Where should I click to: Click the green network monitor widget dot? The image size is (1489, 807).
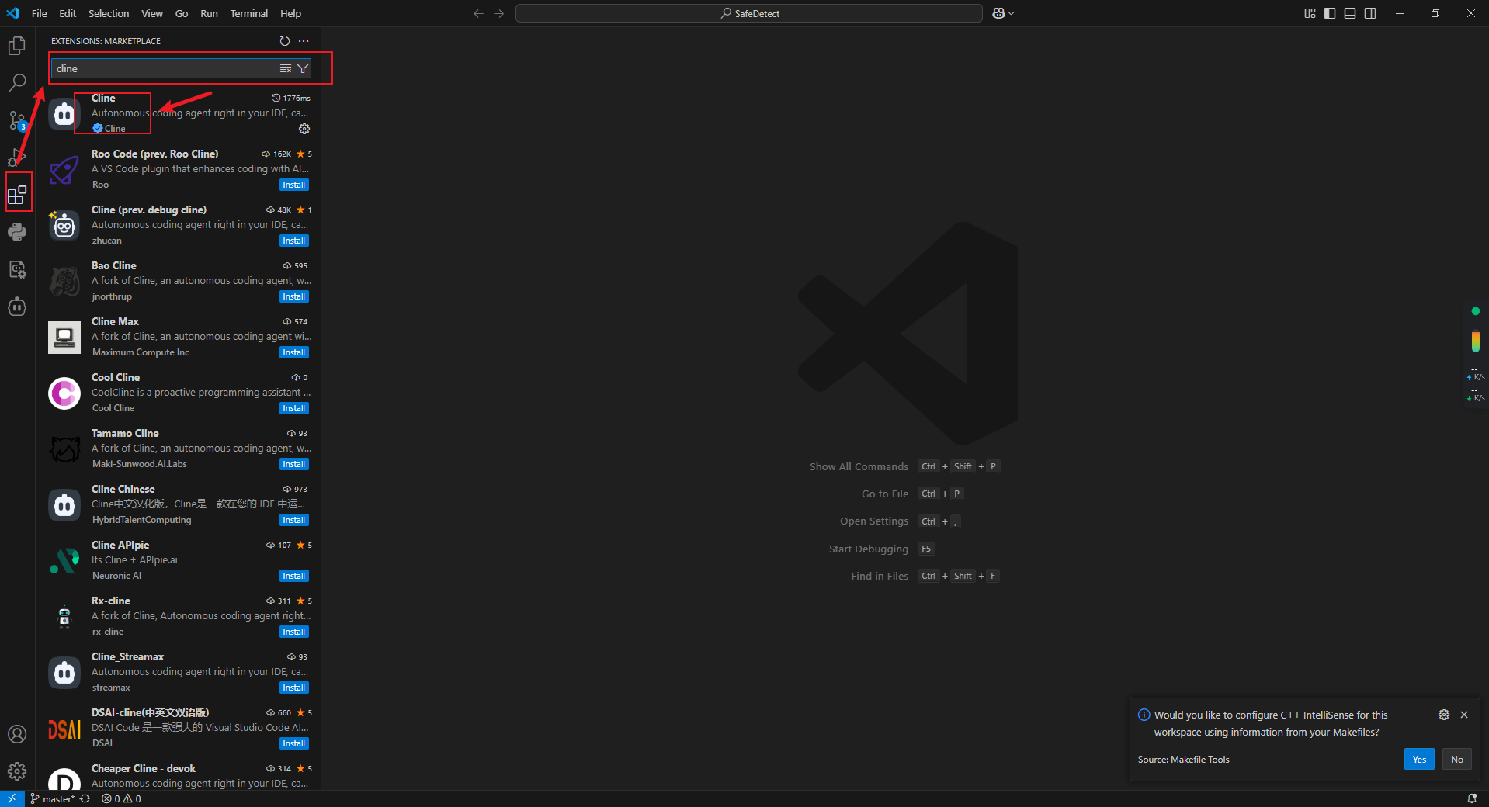1475,311
